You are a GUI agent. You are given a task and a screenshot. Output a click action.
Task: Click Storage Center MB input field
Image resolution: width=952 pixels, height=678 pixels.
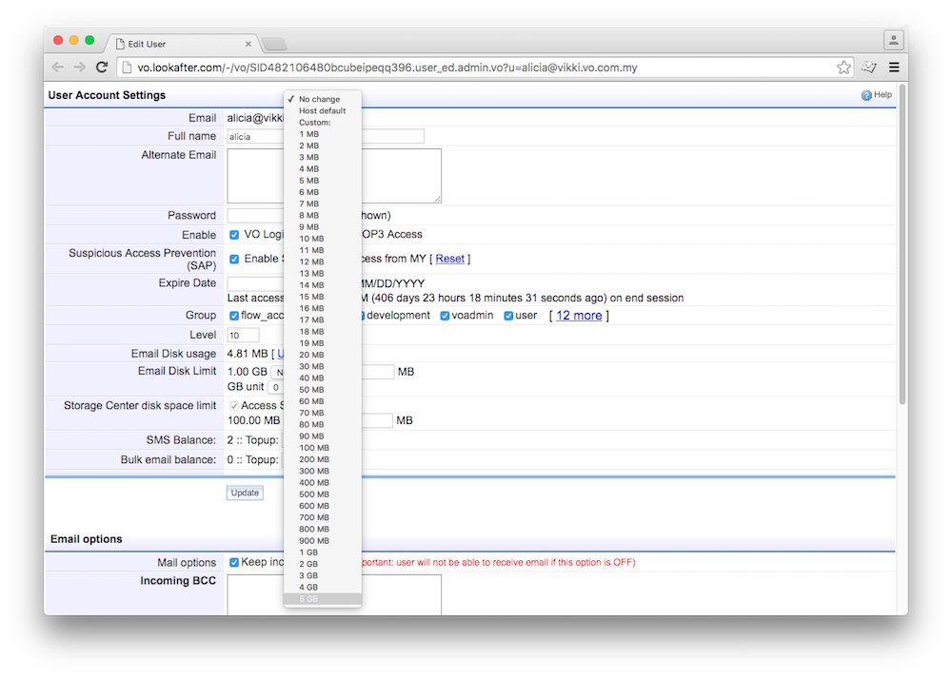[x=377, y=420]
